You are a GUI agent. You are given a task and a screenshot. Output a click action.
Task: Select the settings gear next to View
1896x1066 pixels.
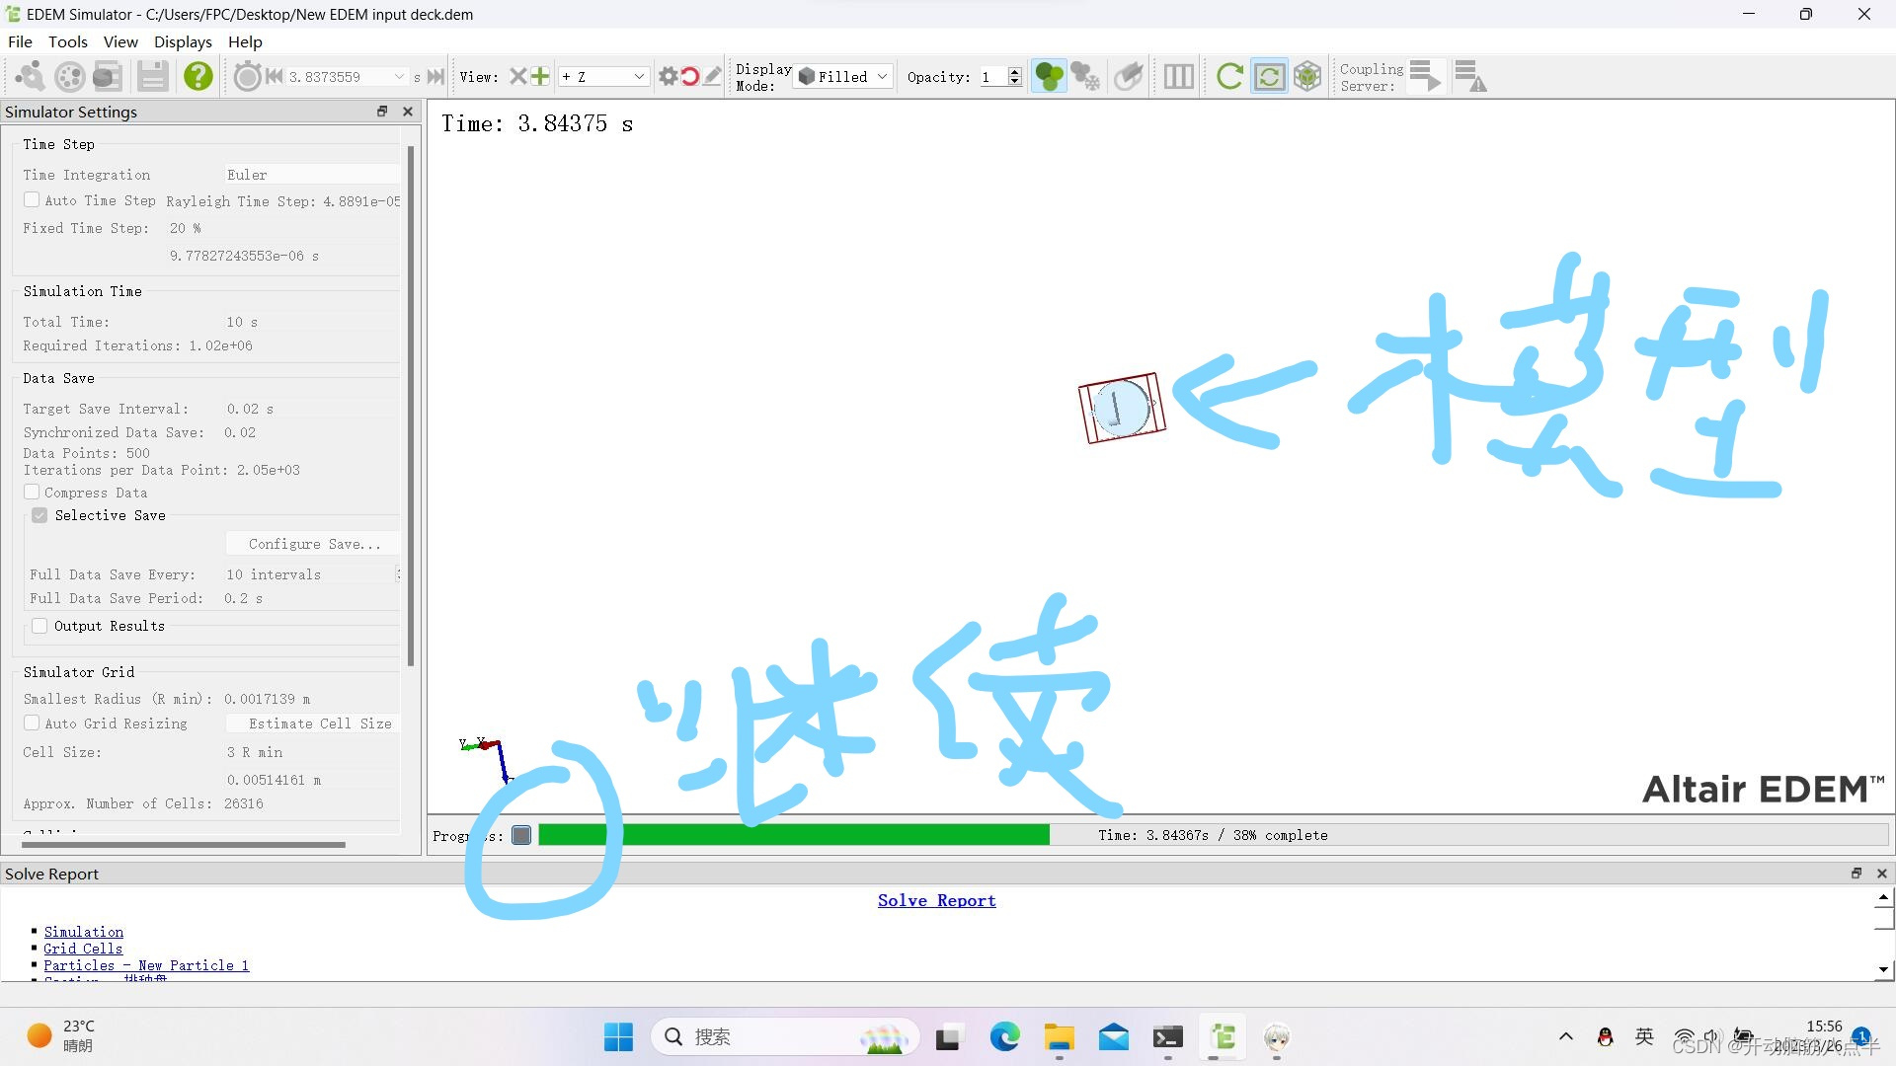click(x=668, y=76)
